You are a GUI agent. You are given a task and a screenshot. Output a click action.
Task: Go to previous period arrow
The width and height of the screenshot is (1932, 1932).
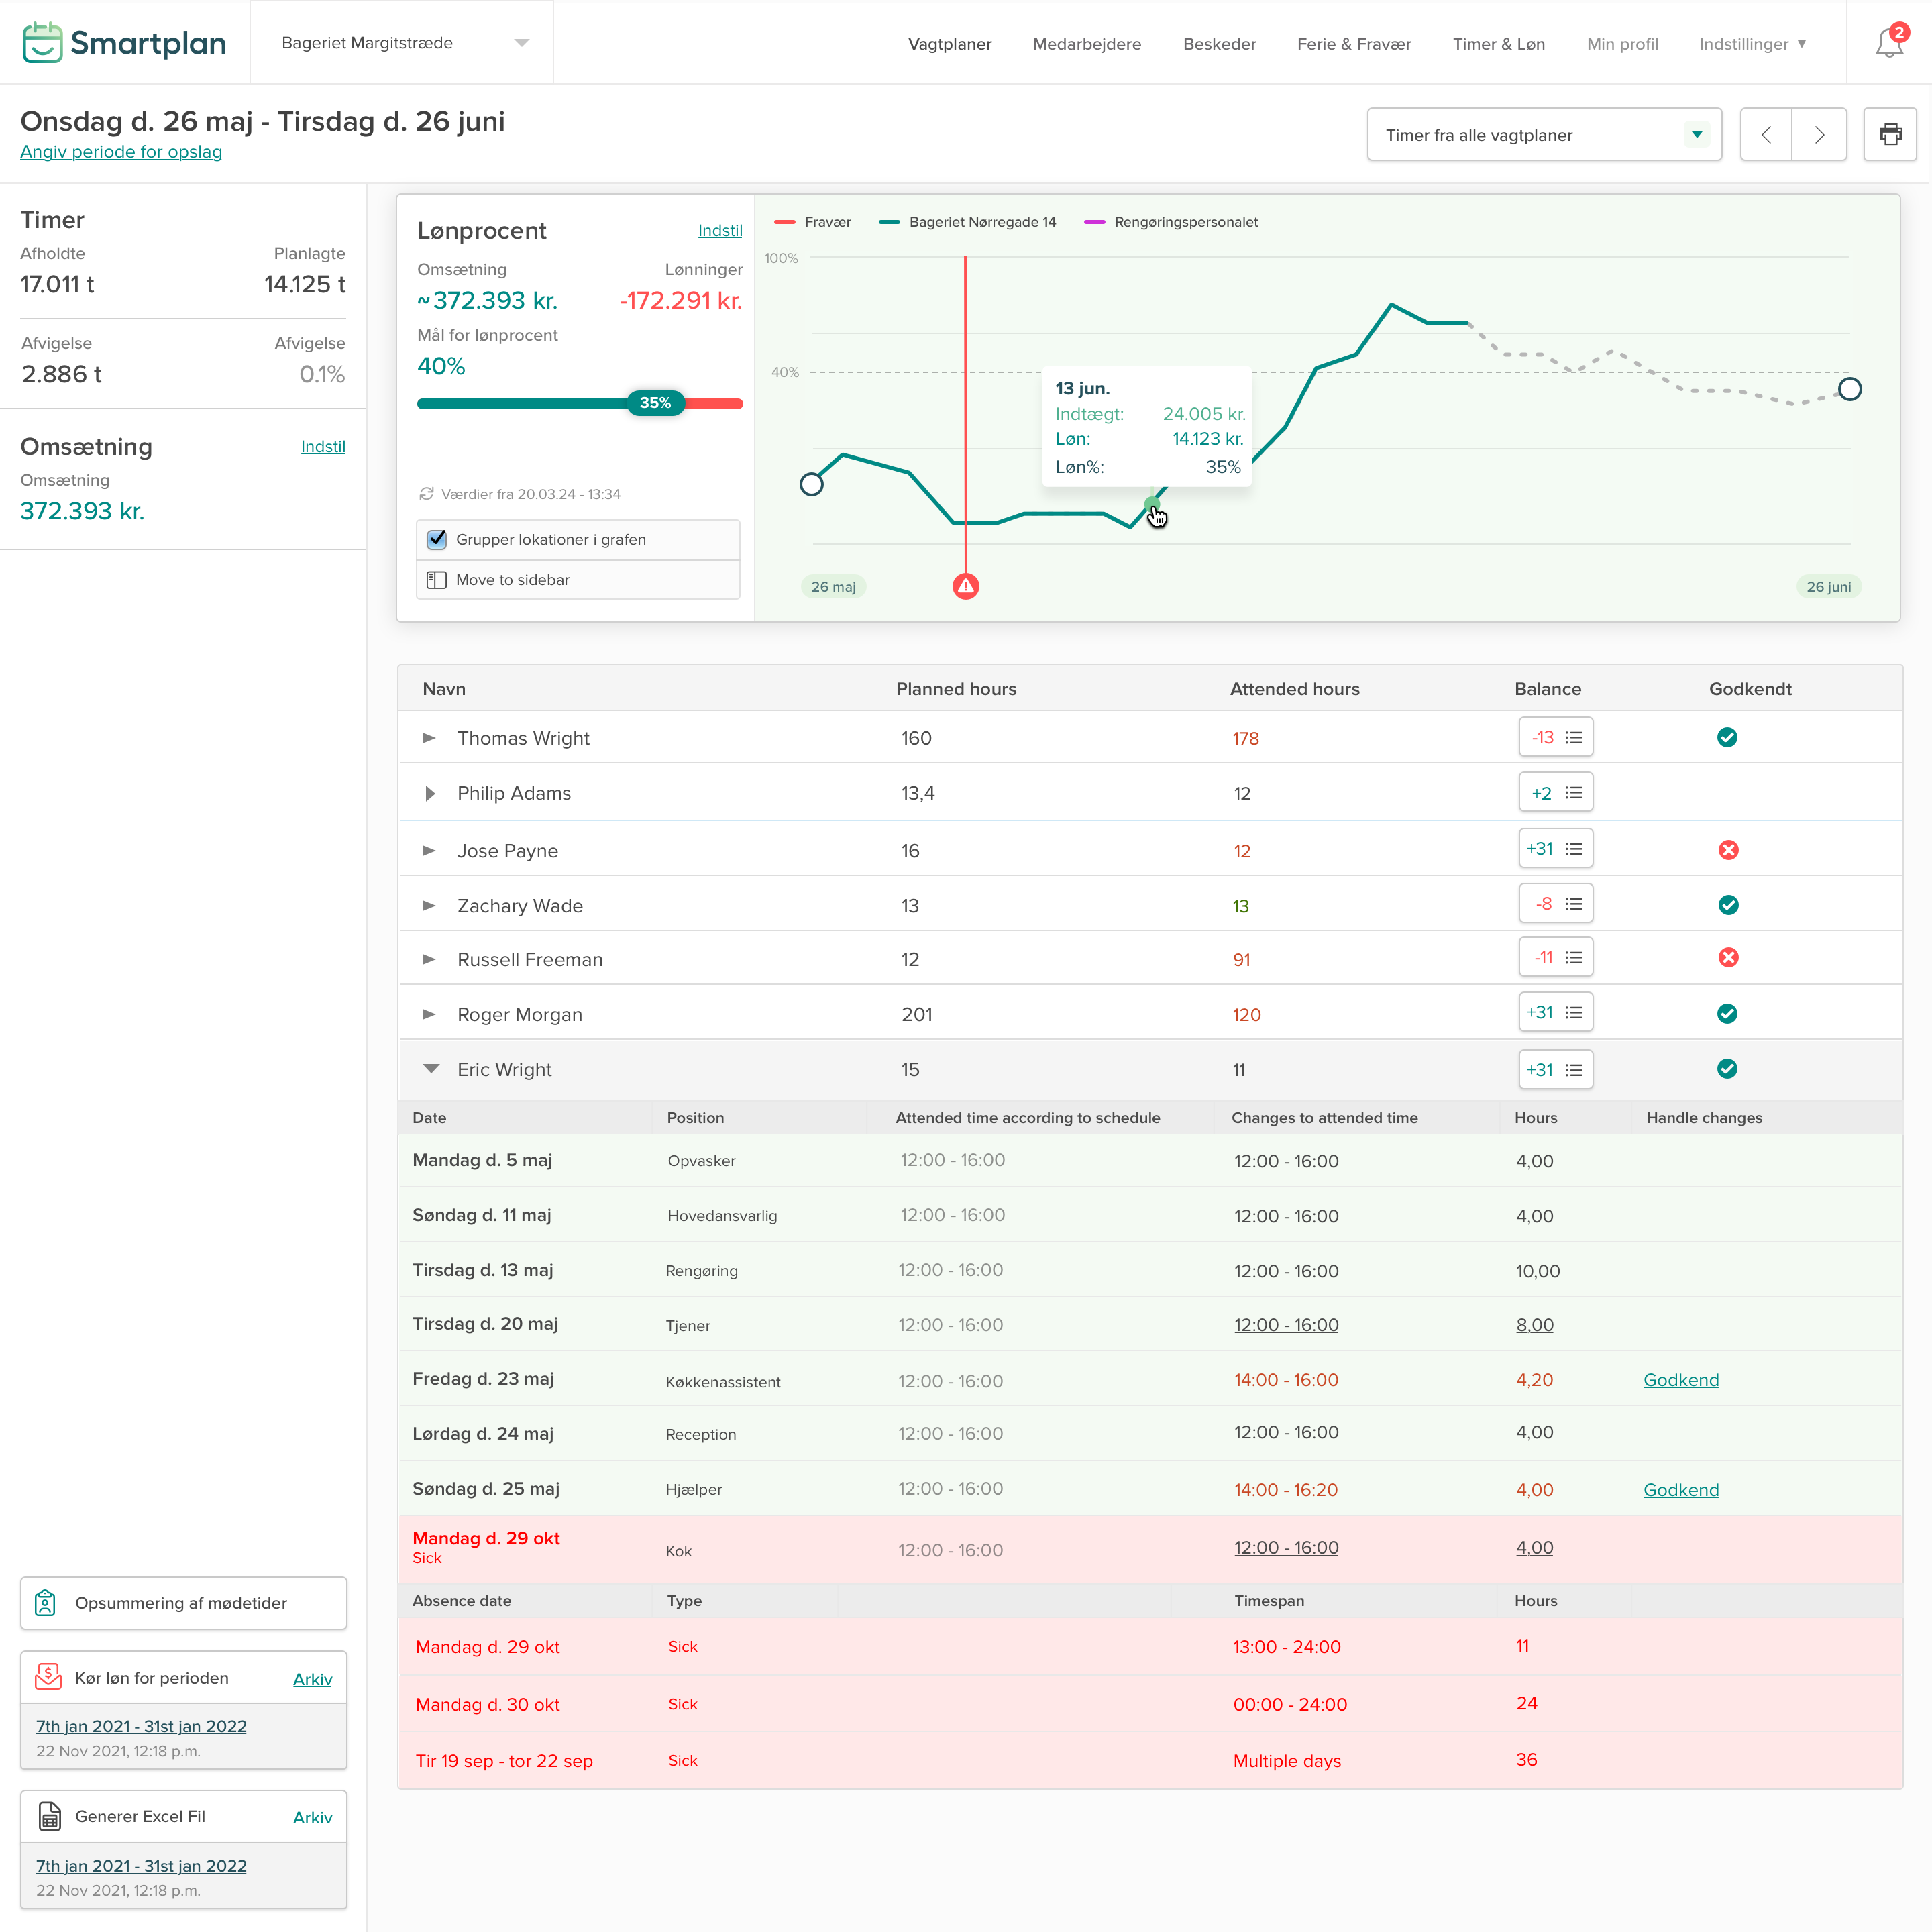(x=1766, y=134)
